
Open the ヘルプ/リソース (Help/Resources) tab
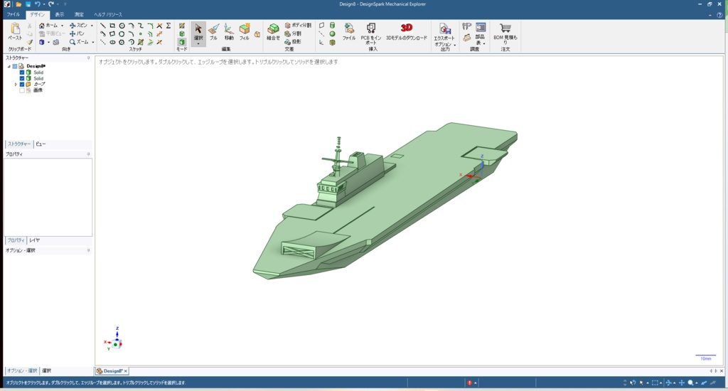(108, 14)
